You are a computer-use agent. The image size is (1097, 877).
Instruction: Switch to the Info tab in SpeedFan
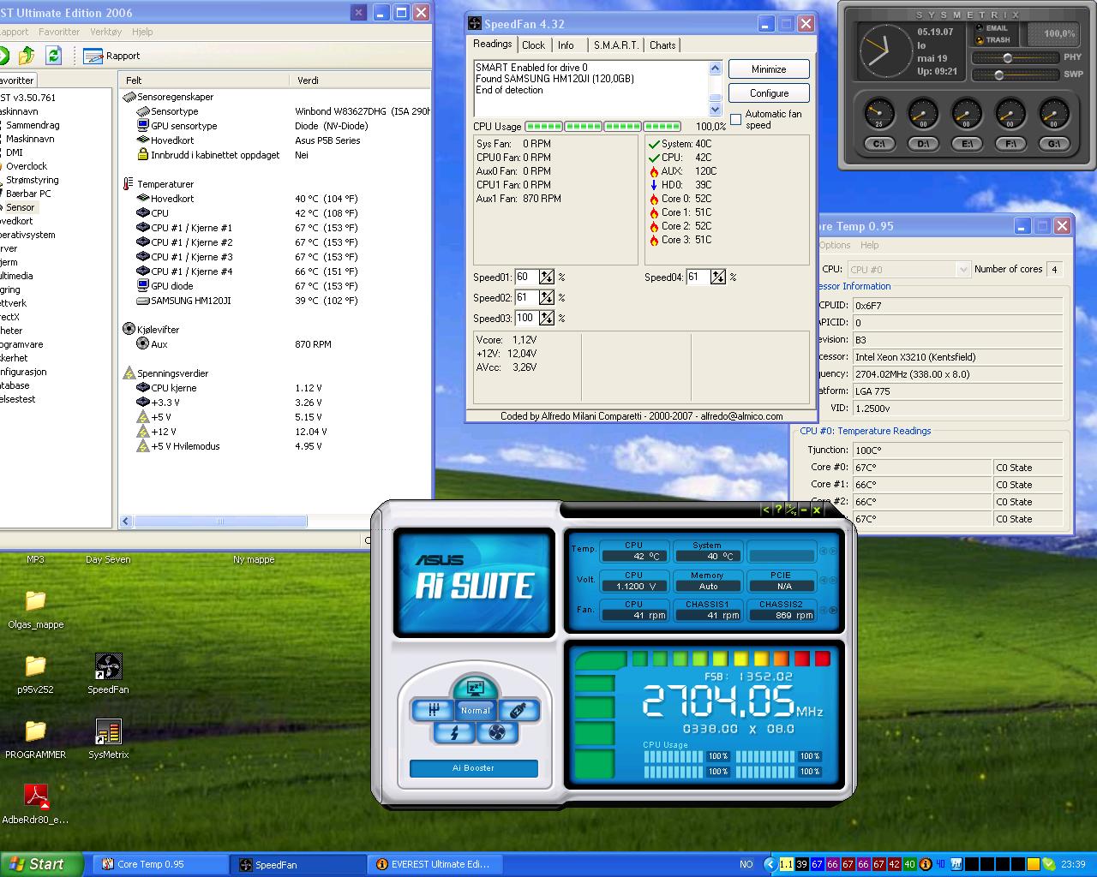pos(566,45)
